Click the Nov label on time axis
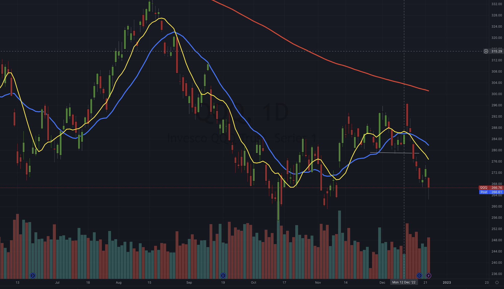This screenshot has width=504, height=289. [x=318, y=282]
